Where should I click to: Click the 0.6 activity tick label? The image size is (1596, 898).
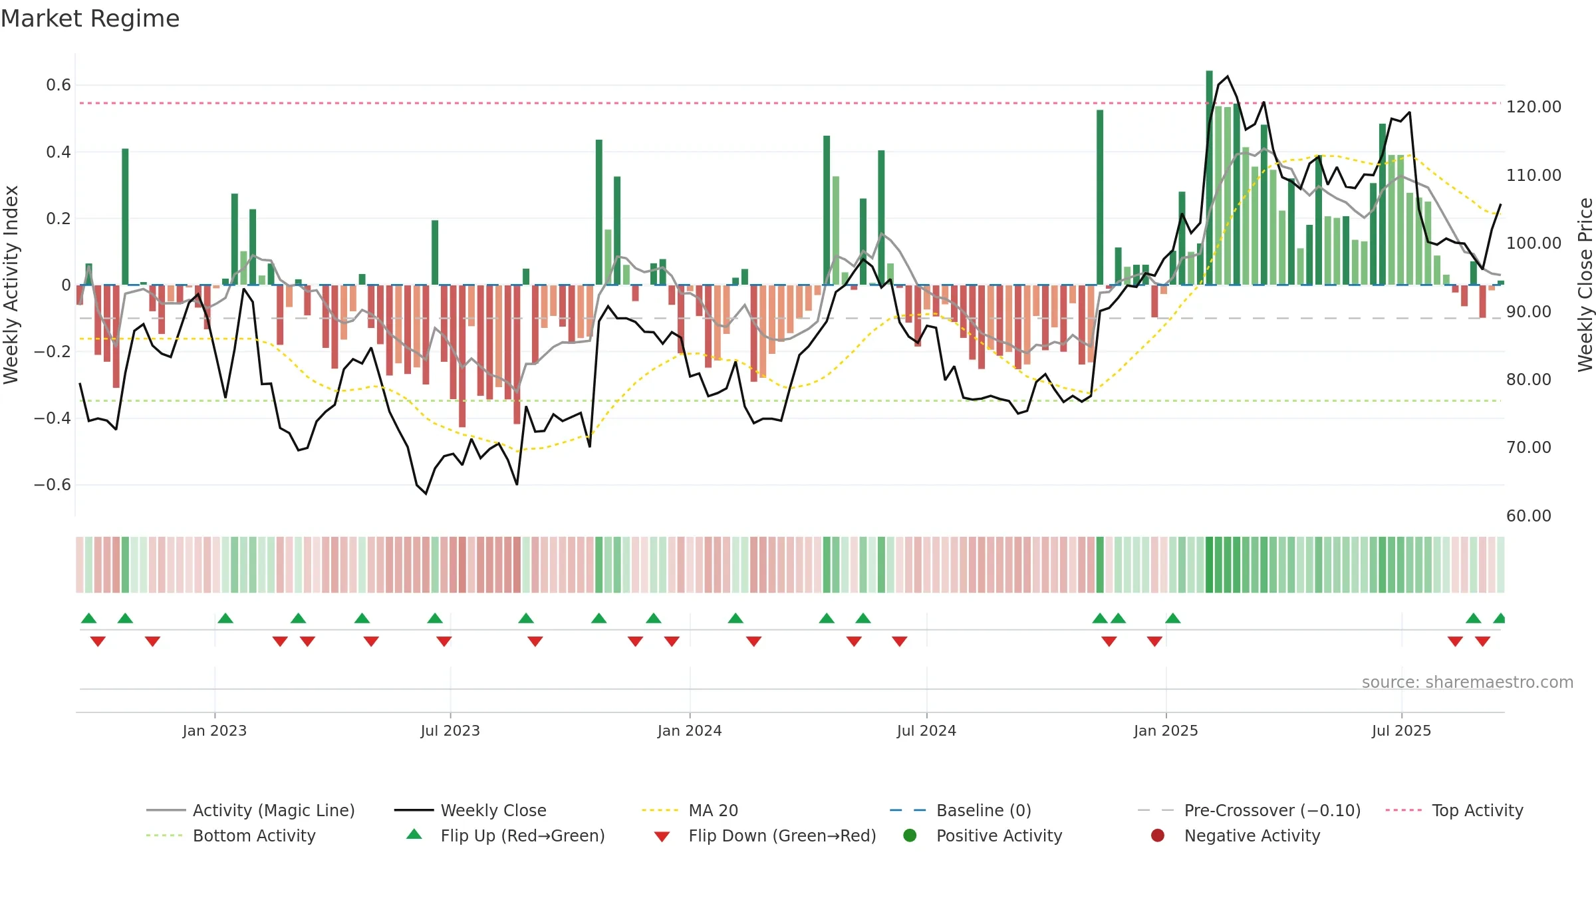(59, 85)
